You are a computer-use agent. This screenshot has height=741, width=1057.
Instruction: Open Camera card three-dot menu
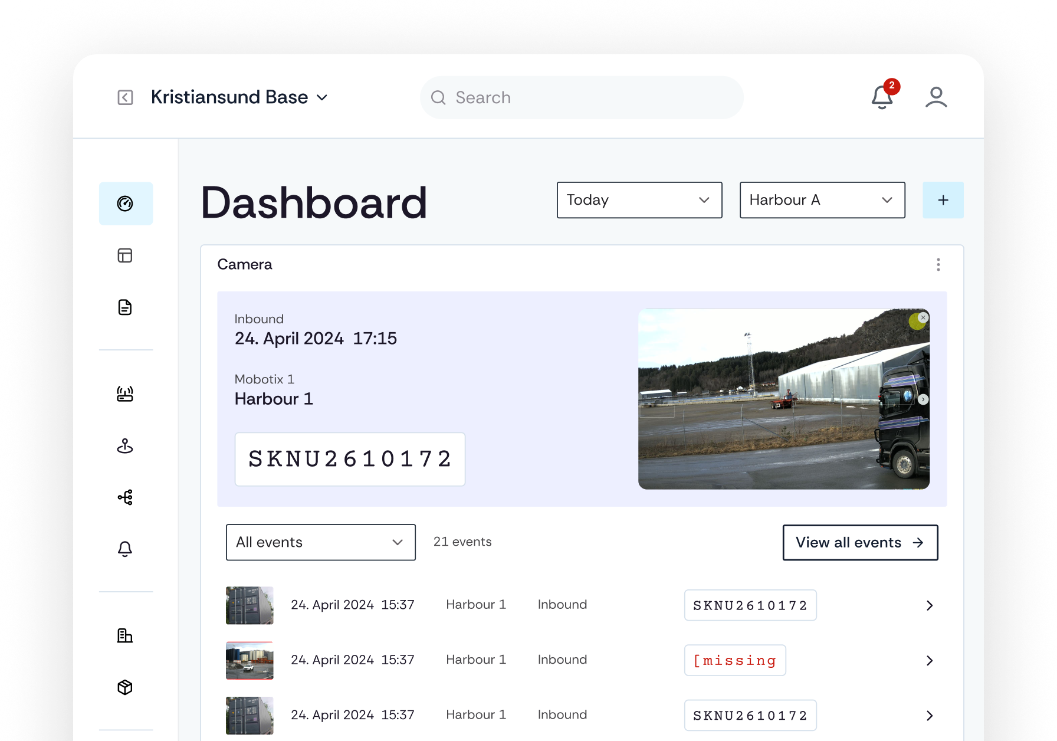pyautogui.click(x=938, y=264)
